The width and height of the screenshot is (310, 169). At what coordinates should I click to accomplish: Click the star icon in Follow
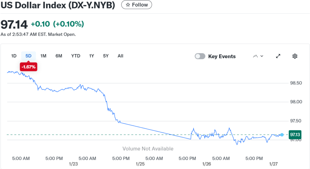(128, 5)
